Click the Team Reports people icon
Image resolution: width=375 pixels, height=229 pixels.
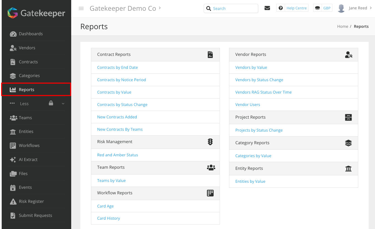click(211, 167)
